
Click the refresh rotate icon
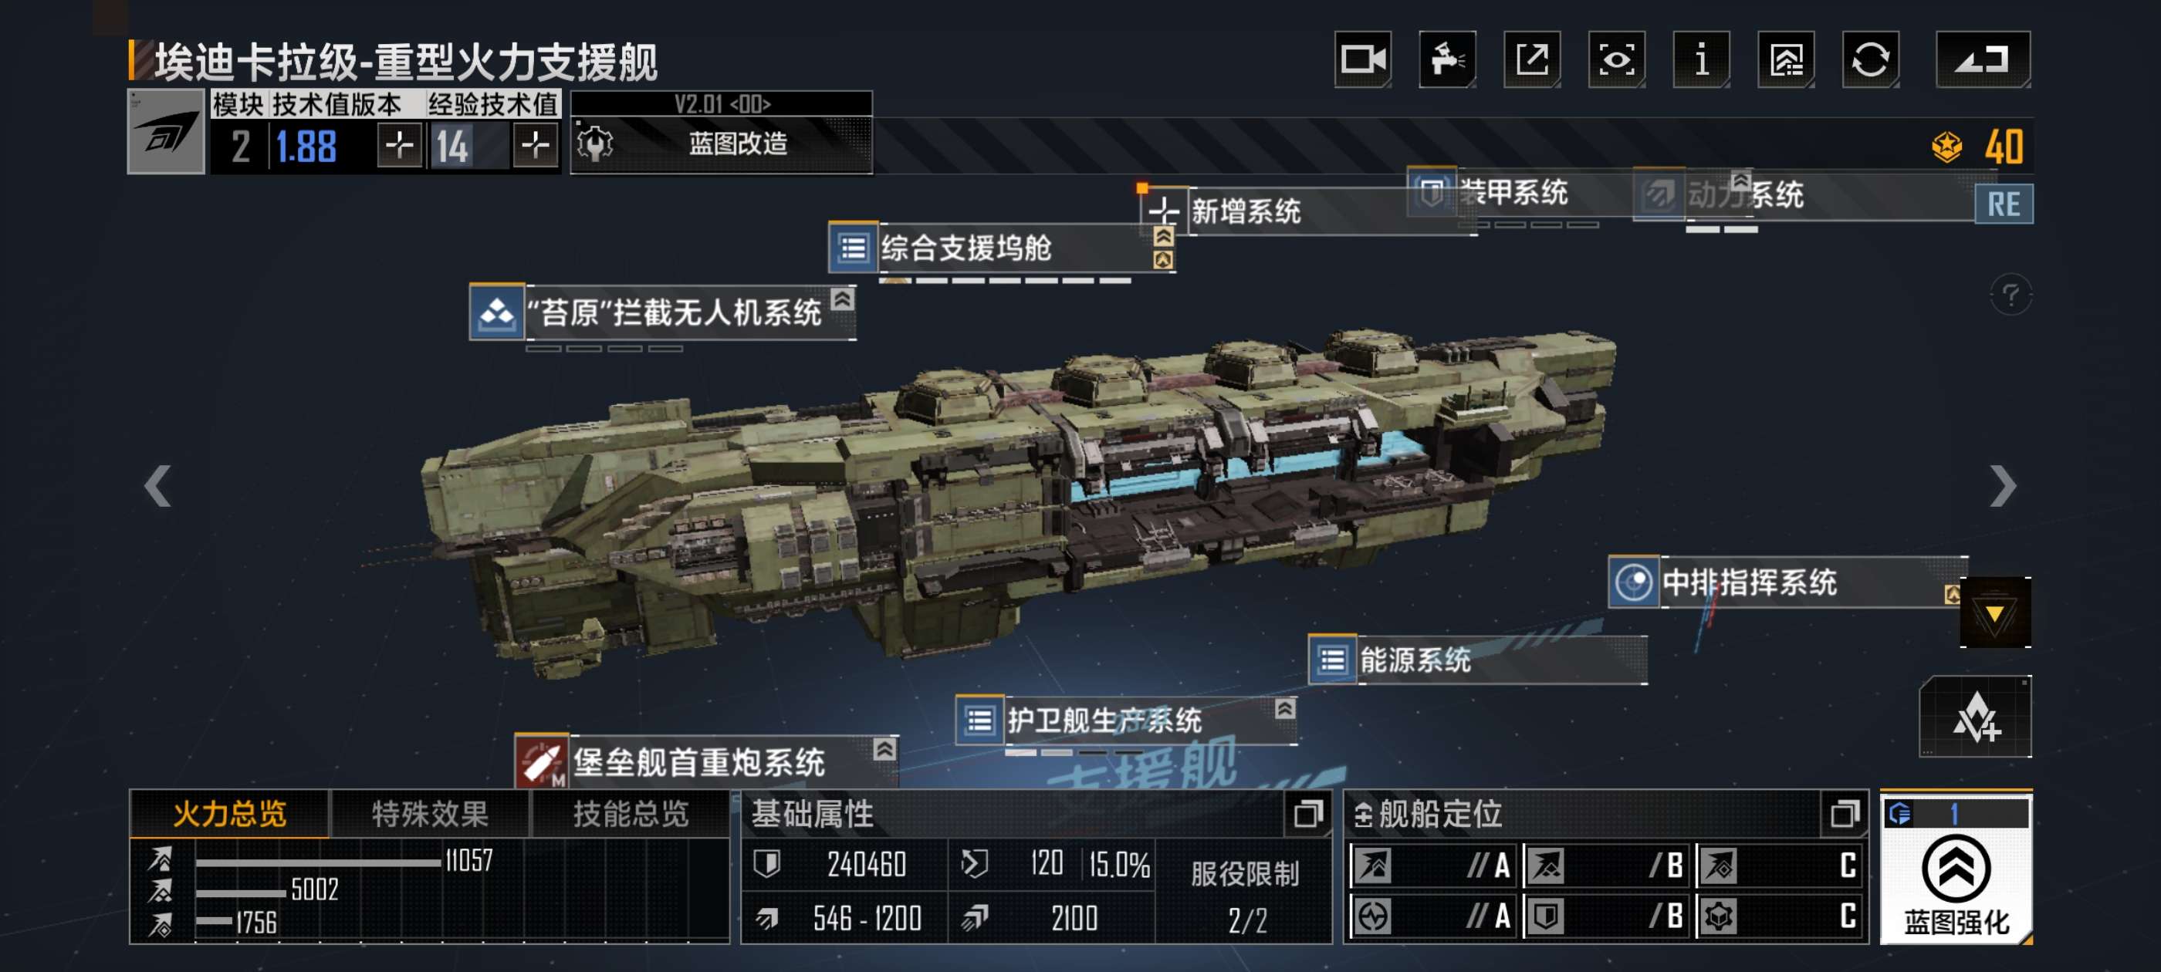click(1871, 59)
